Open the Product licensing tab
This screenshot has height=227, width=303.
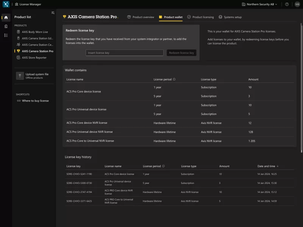[200, 17]
